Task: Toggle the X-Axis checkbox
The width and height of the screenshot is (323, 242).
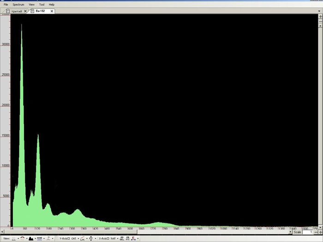Action: click(x=108, y=238)
